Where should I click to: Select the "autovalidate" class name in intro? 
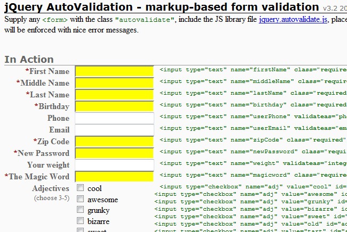click(145, 20)
